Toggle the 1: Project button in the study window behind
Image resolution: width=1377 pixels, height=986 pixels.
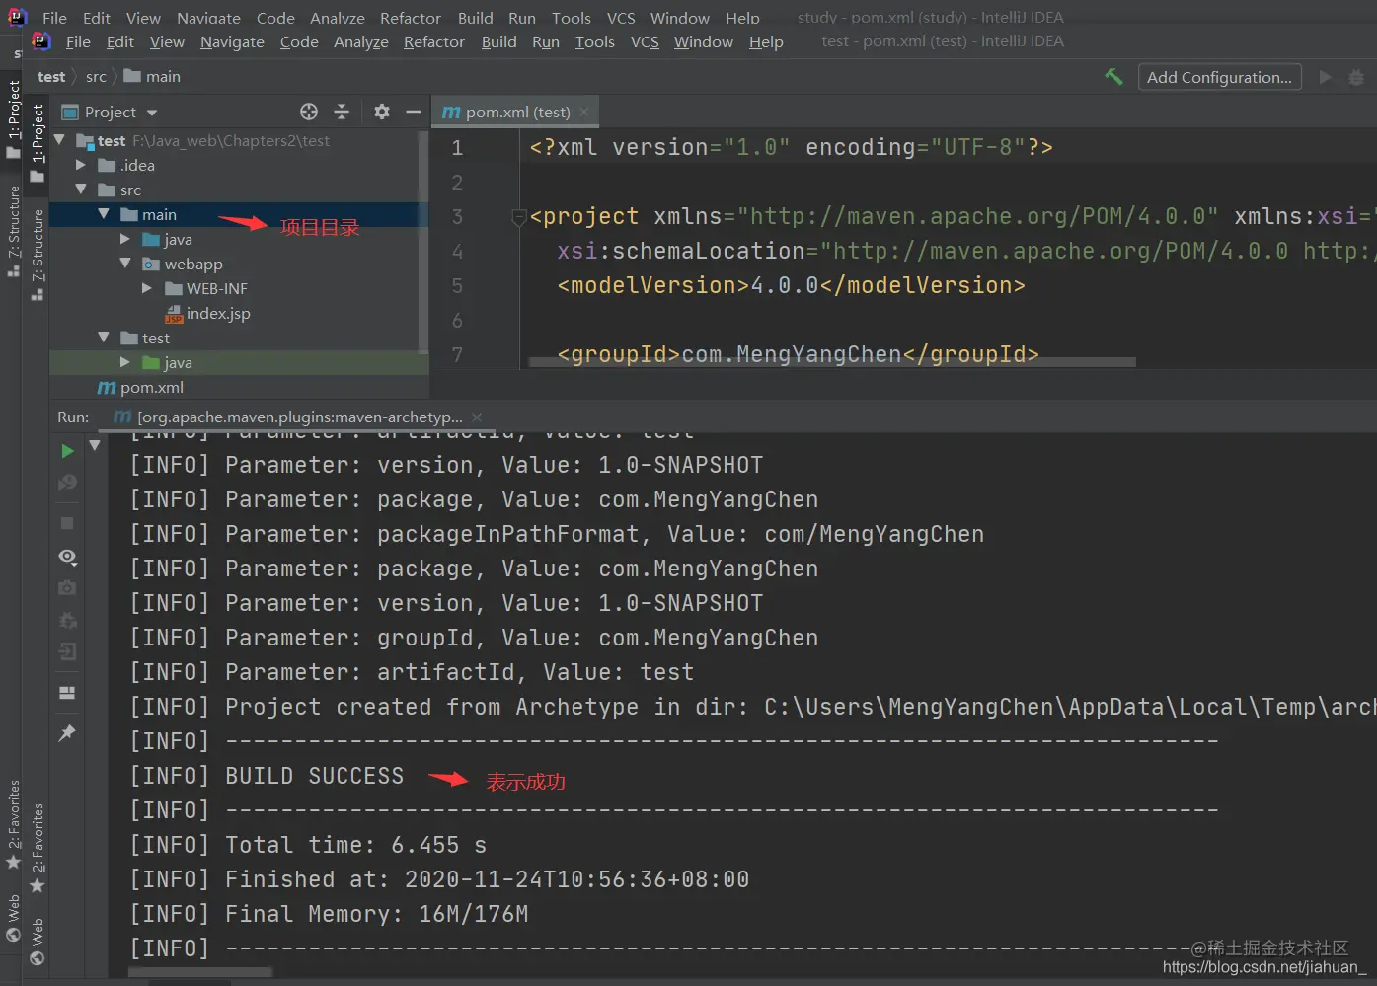click(13, 118)
